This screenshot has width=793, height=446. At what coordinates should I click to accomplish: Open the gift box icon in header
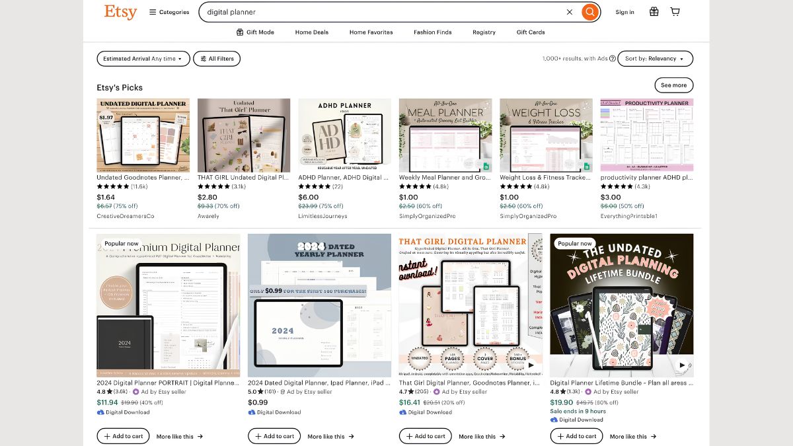pos(654,12)
